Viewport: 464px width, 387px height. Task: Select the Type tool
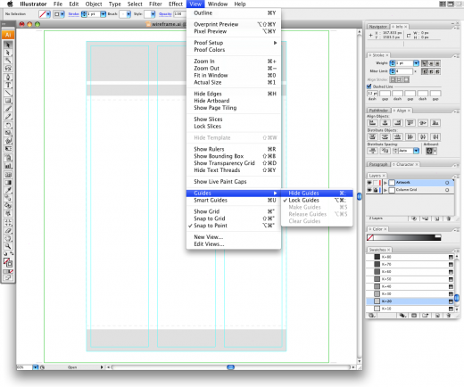(x=8, y=85)
